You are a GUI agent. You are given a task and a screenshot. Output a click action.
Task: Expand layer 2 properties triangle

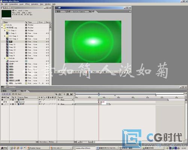pos(11,104)
